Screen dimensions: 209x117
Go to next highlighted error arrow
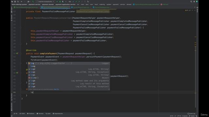pyautogui.click(x=195, y=10)
